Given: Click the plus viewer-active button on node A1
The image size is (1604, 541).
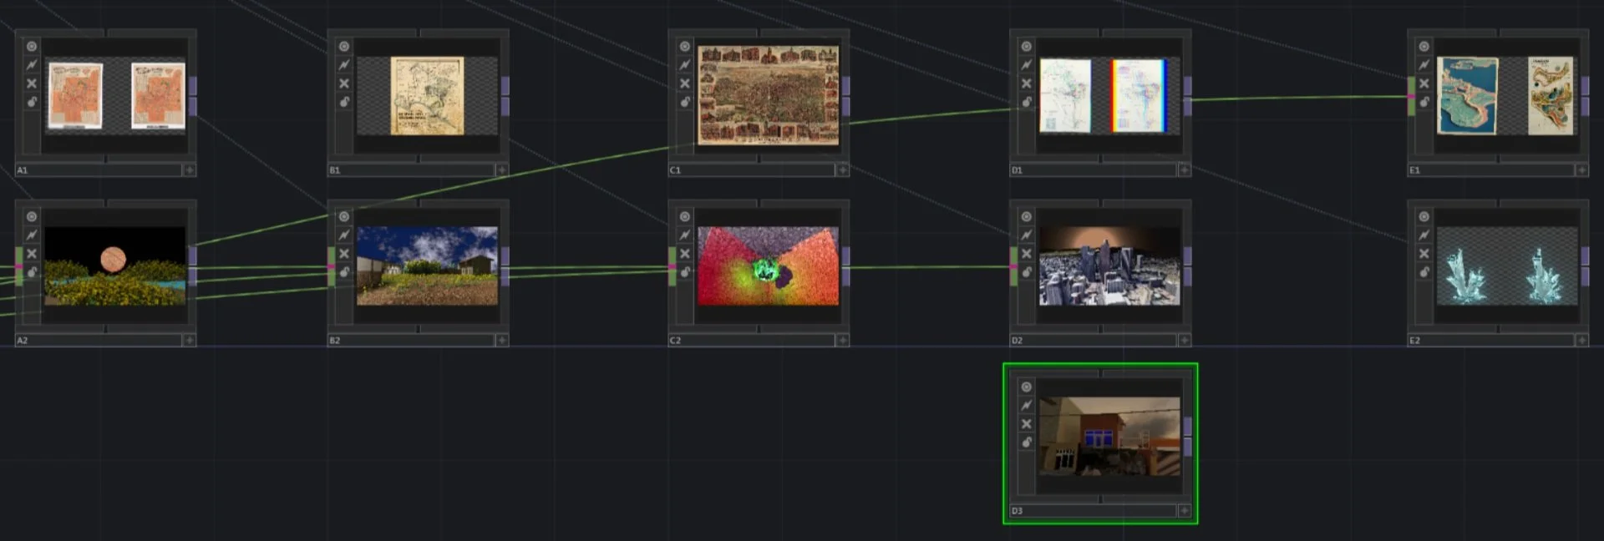Looking at the screenshot, I should click(190, 170).
